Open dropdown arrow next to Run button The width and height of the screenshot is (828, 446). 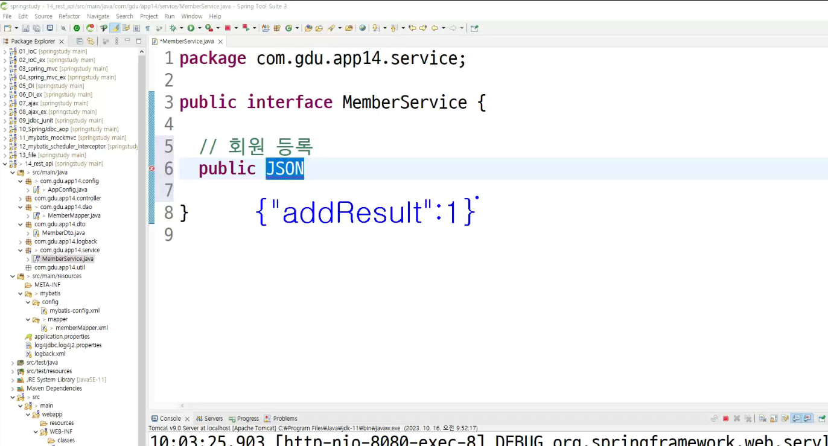(x=199, y=28)
